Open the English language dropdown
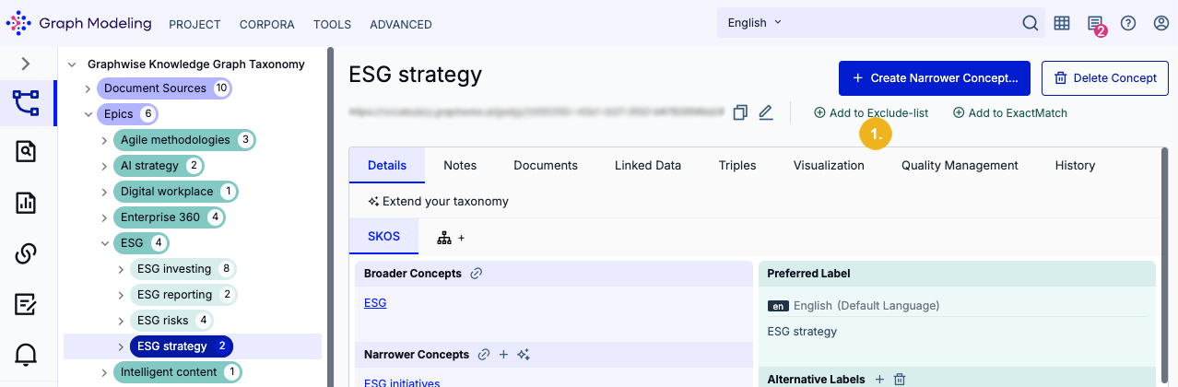Viewport: 1178px width, 387px height. tap(754, 23)
